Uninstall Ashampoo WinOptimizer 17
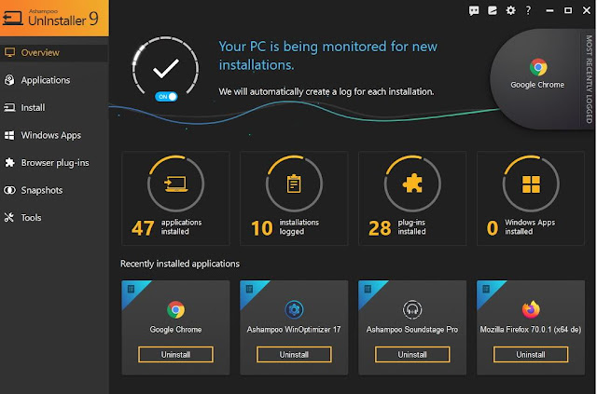The width and height of the screenshot is (597, 394). [x=294, y=355]
